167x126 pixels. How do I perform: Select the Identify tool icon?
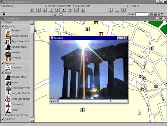pos(4,14)
